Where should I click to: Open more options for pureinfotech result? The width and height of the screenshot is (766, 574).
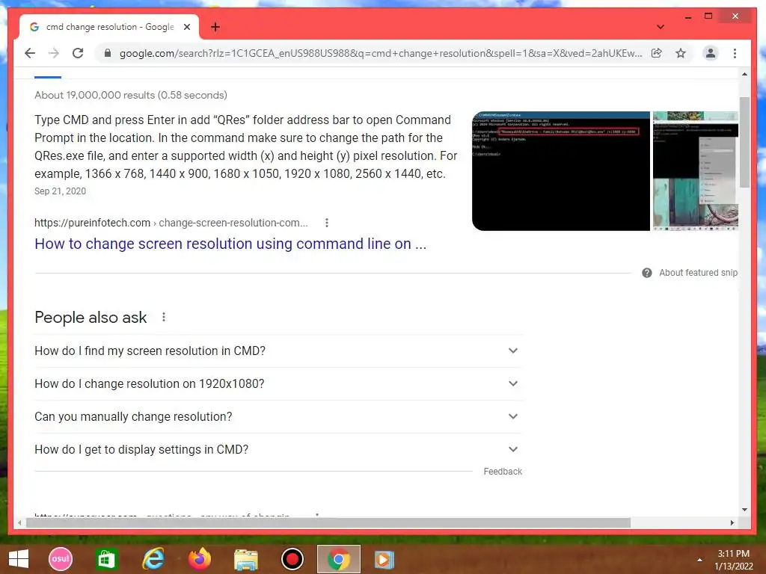tap(327, 223)
